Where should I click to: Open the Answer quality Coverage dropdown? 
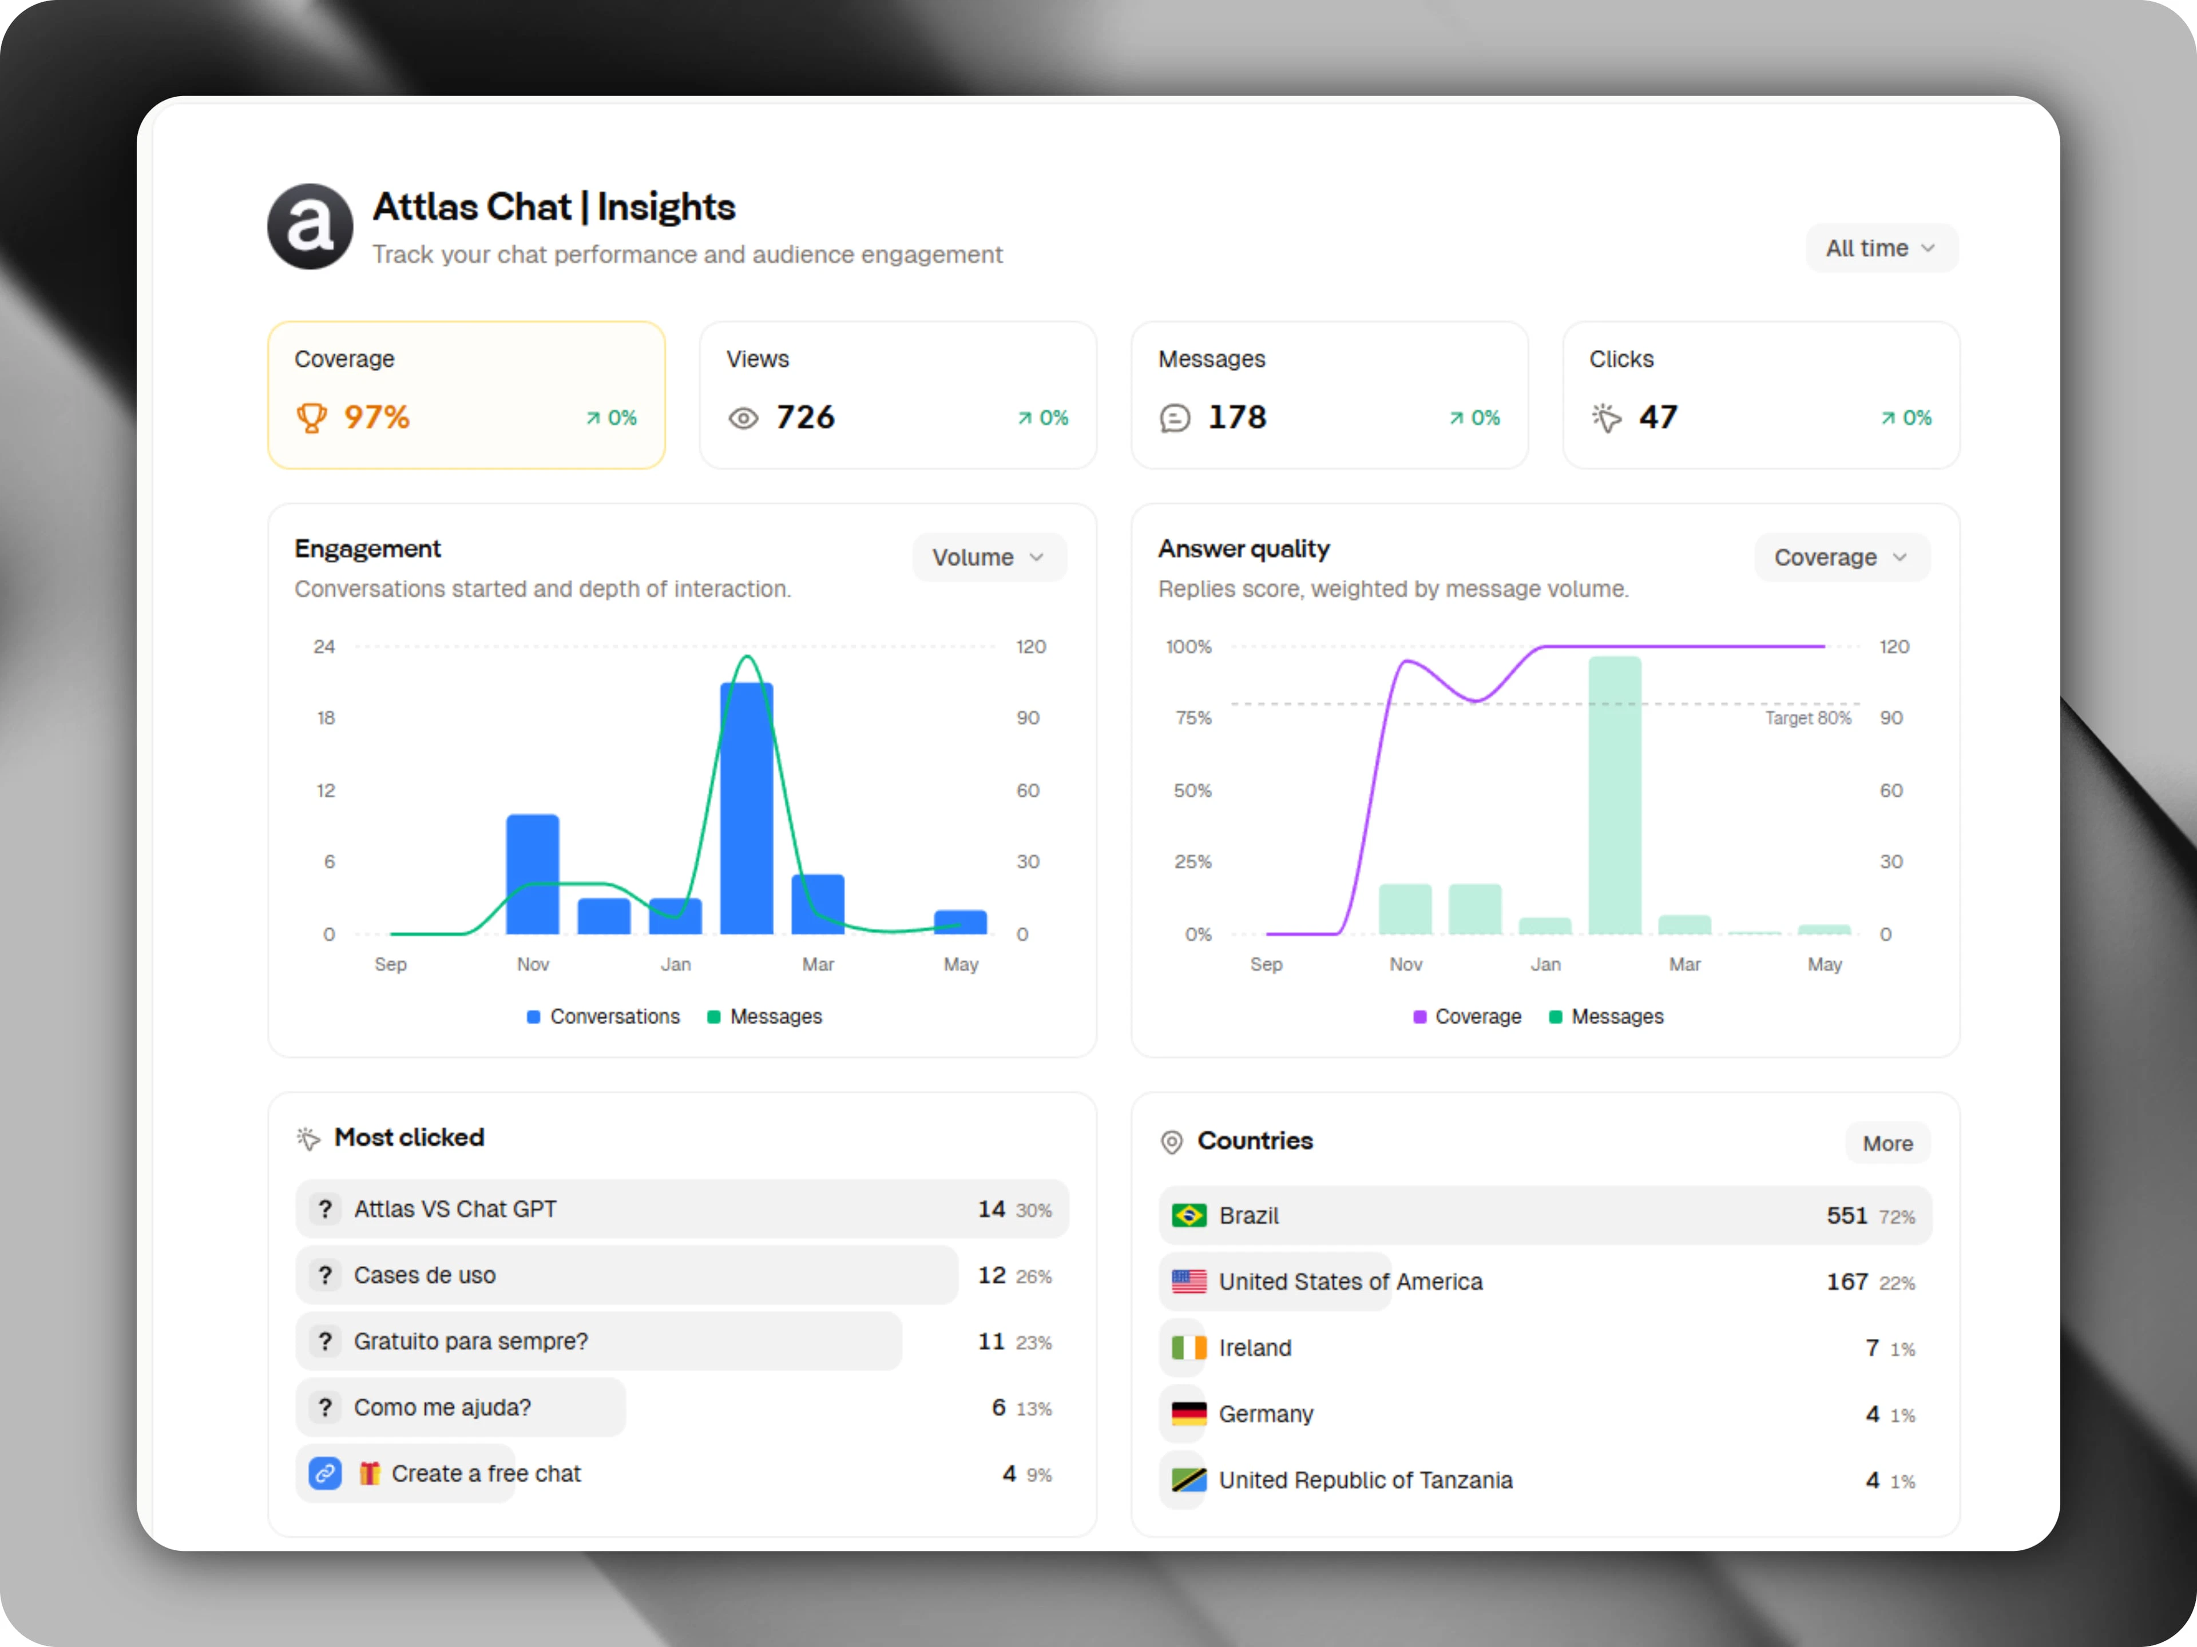[x=1842, y=558]
